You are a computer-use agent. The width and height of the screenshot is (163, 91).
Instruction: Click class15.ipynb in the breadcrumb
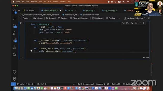[70, 15]
